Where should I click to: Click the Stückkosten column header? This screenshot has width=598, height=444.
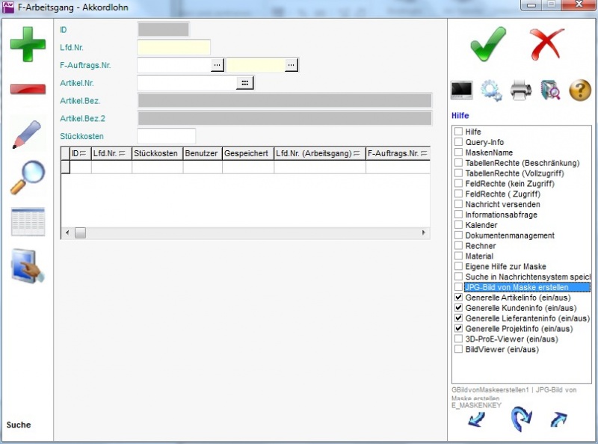157,153
